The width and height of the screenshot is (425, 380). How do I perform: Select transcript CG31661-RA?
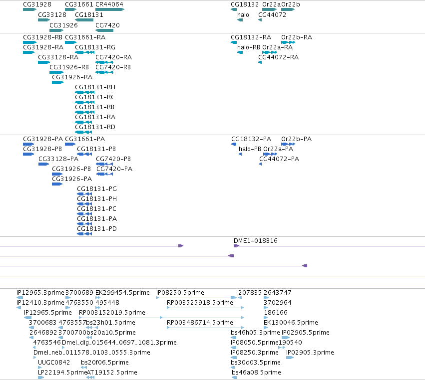[70, 42]
